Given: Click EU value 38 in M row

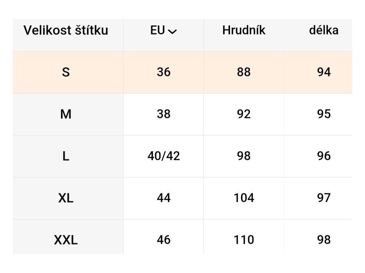Looking at the screenshot, I should [x=164, y=114].
